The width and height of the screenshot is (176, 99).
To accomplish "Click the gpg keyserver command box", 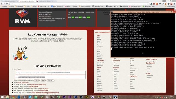I will coord(51,73).
